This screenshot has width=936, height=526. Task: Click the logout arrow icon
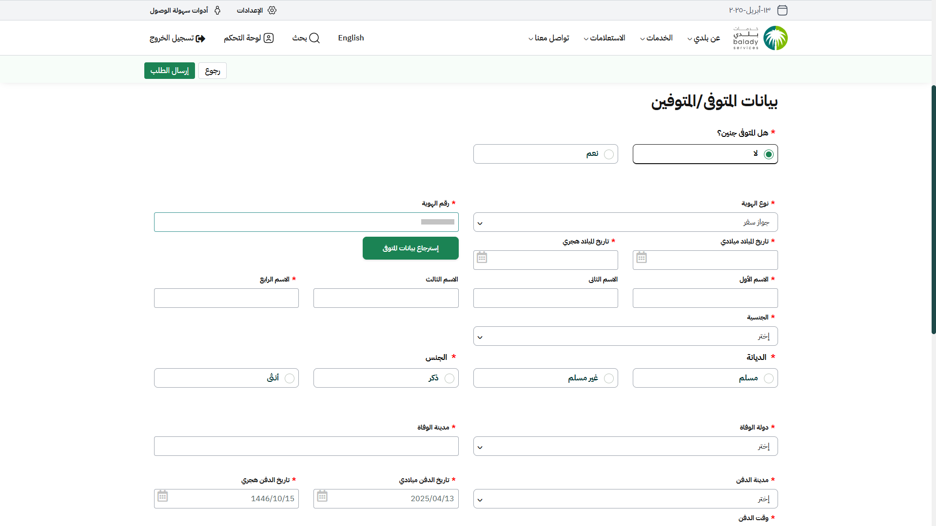[x=200, y=38]
